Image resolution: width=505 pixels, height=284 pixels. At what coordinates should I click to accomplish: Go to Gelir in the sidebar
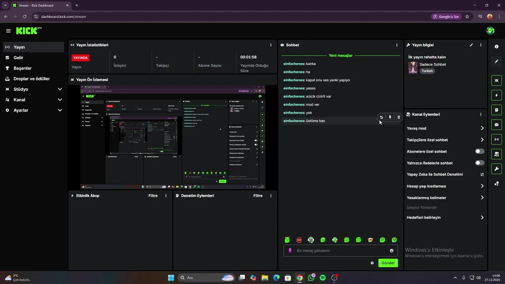tap(34, 58)
